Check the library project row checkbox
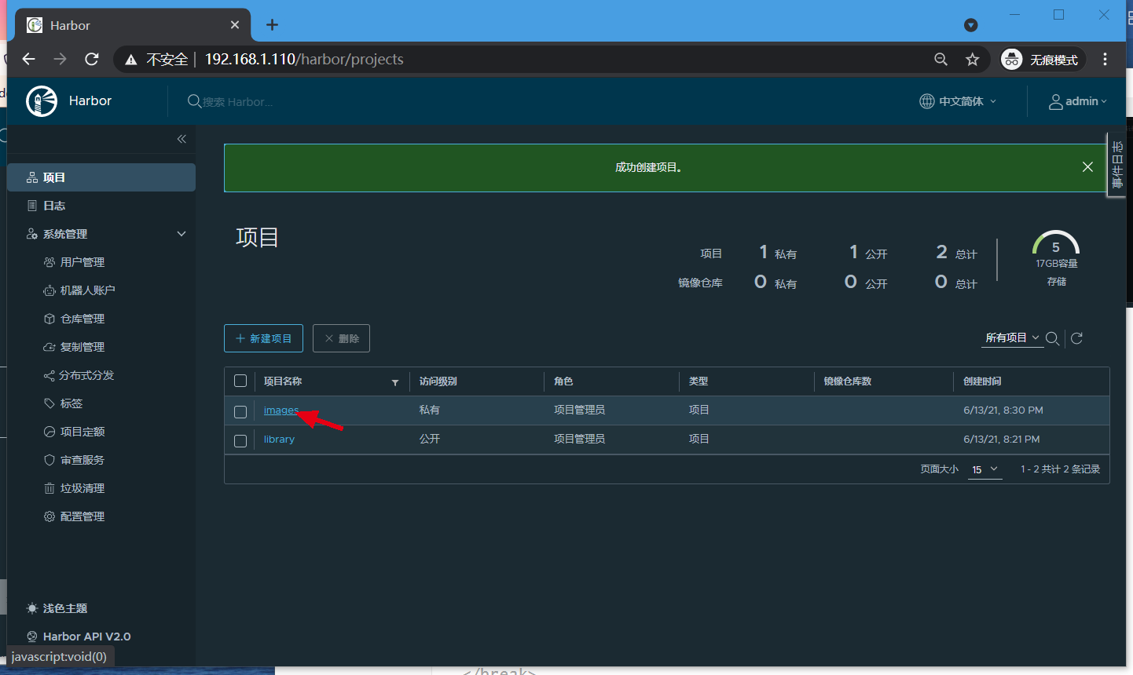The image size is (1133, 675). tap(240, 440)
